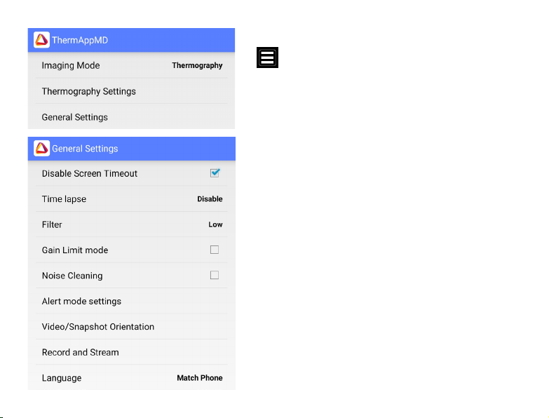Change the Filter value from Low
Image resolution: width=549 pixels, height=418 pixels.
[215, 224]
